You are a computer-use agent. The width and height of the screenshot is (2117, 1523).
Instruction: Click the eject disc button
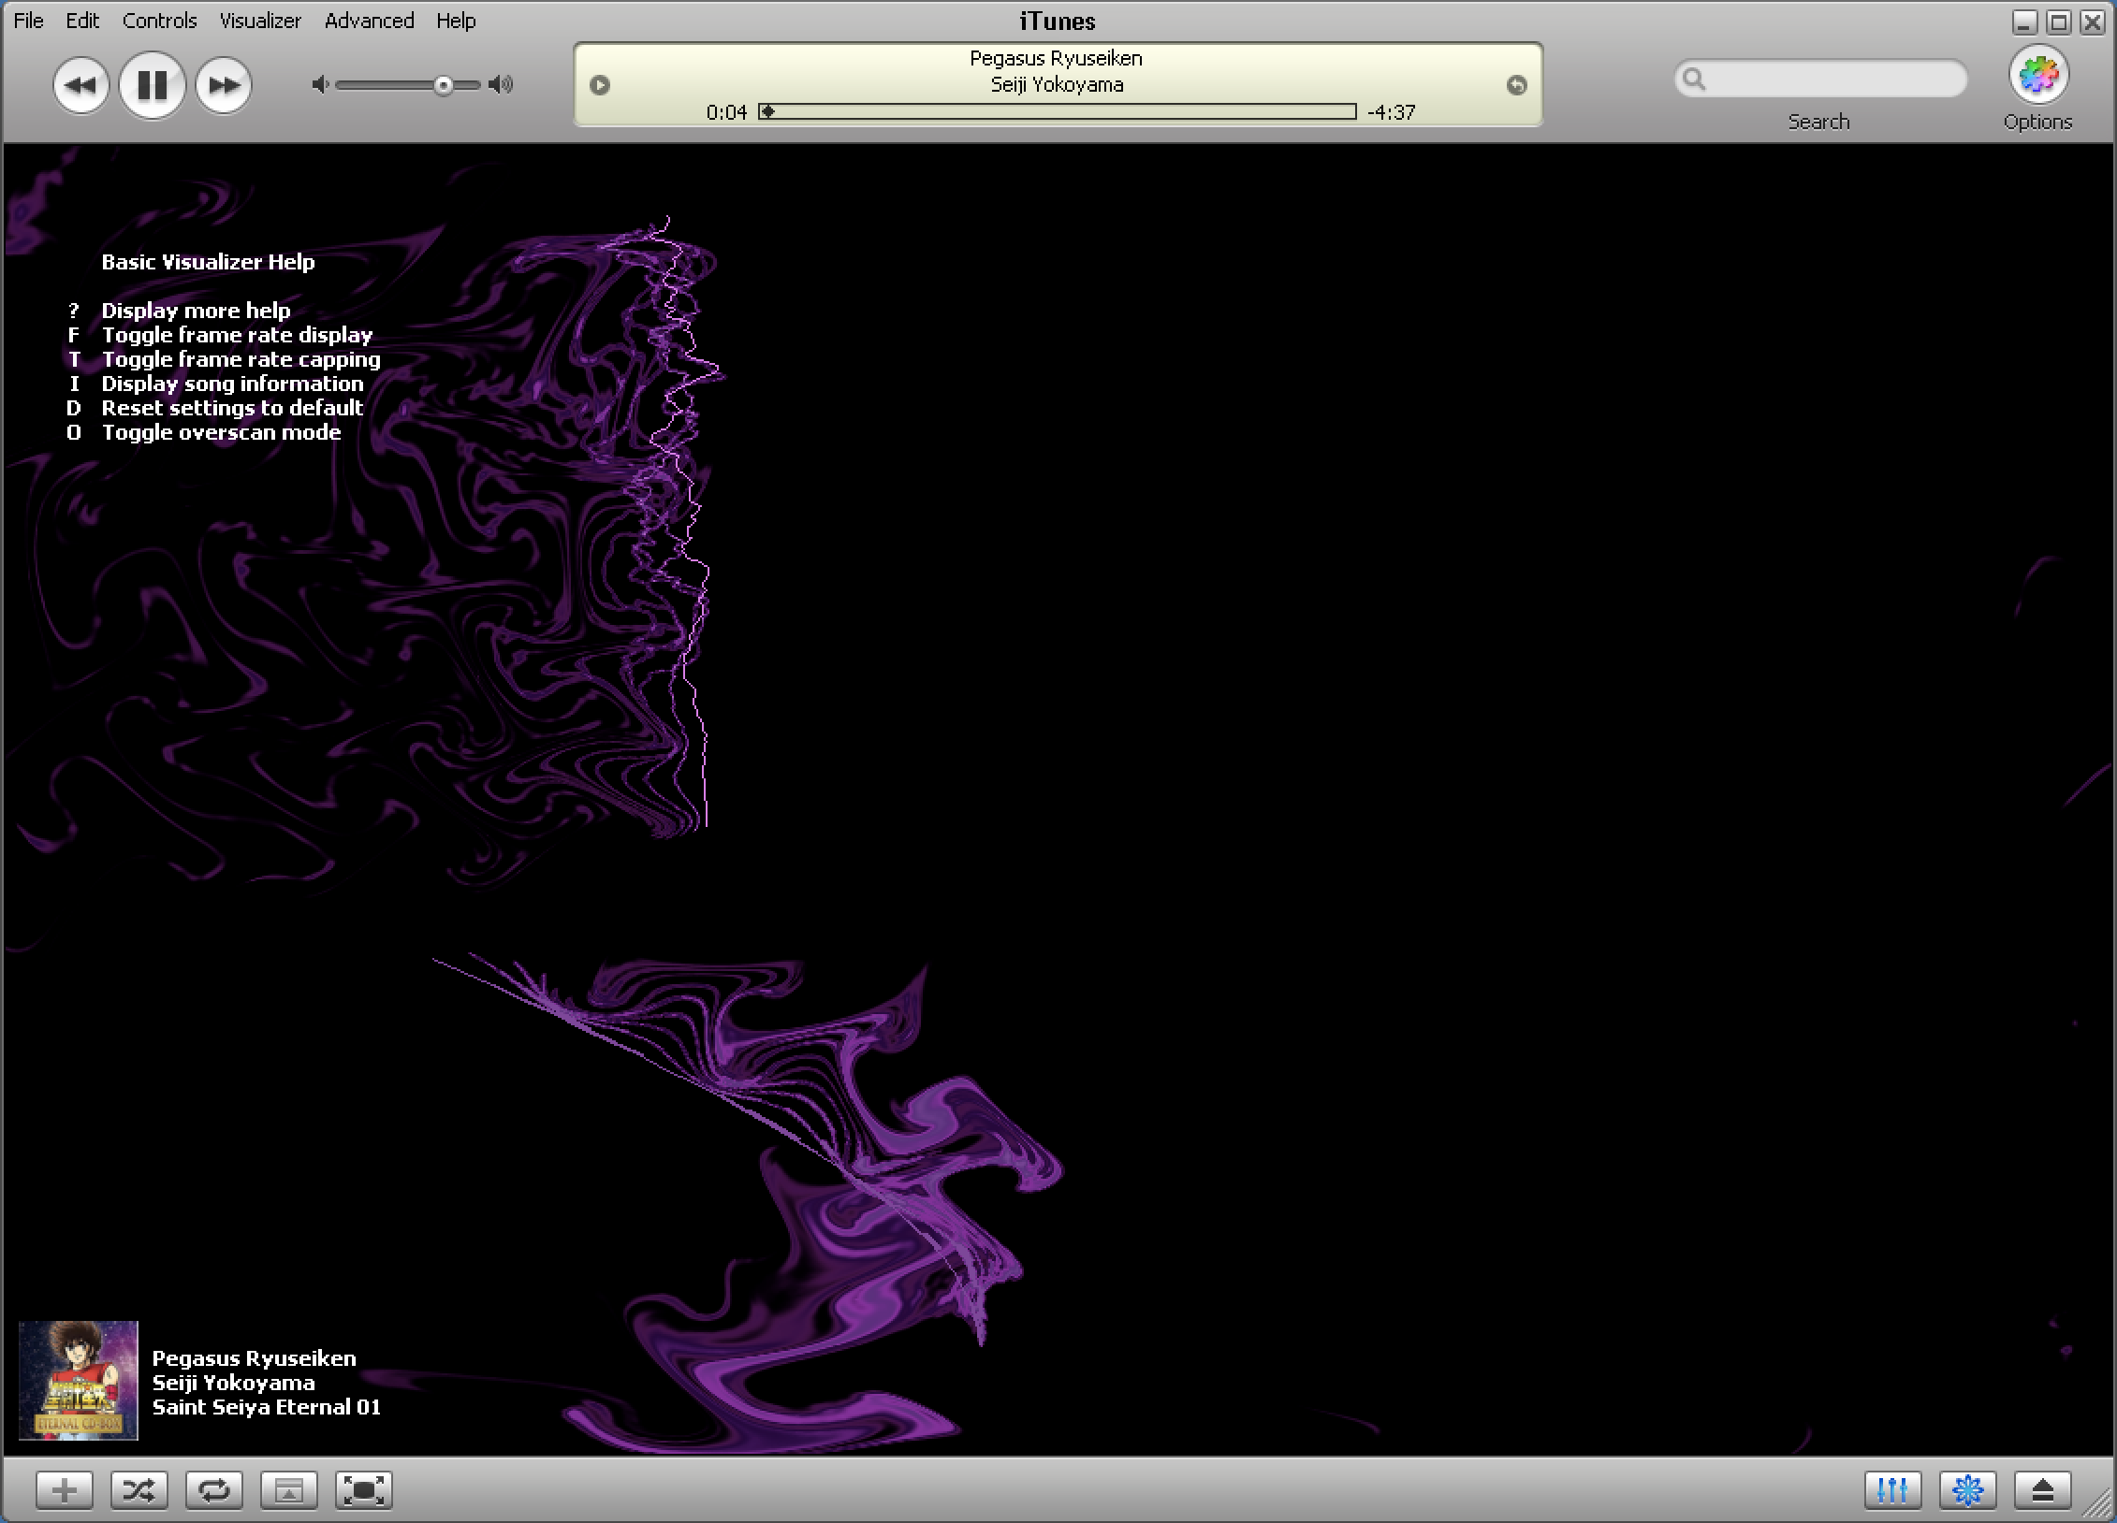click(x=2042, y=1490)
